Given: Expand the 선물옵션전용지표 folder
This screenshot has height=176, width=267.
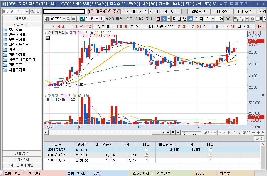Looking at the screenshot, I should tap(19, 60).
